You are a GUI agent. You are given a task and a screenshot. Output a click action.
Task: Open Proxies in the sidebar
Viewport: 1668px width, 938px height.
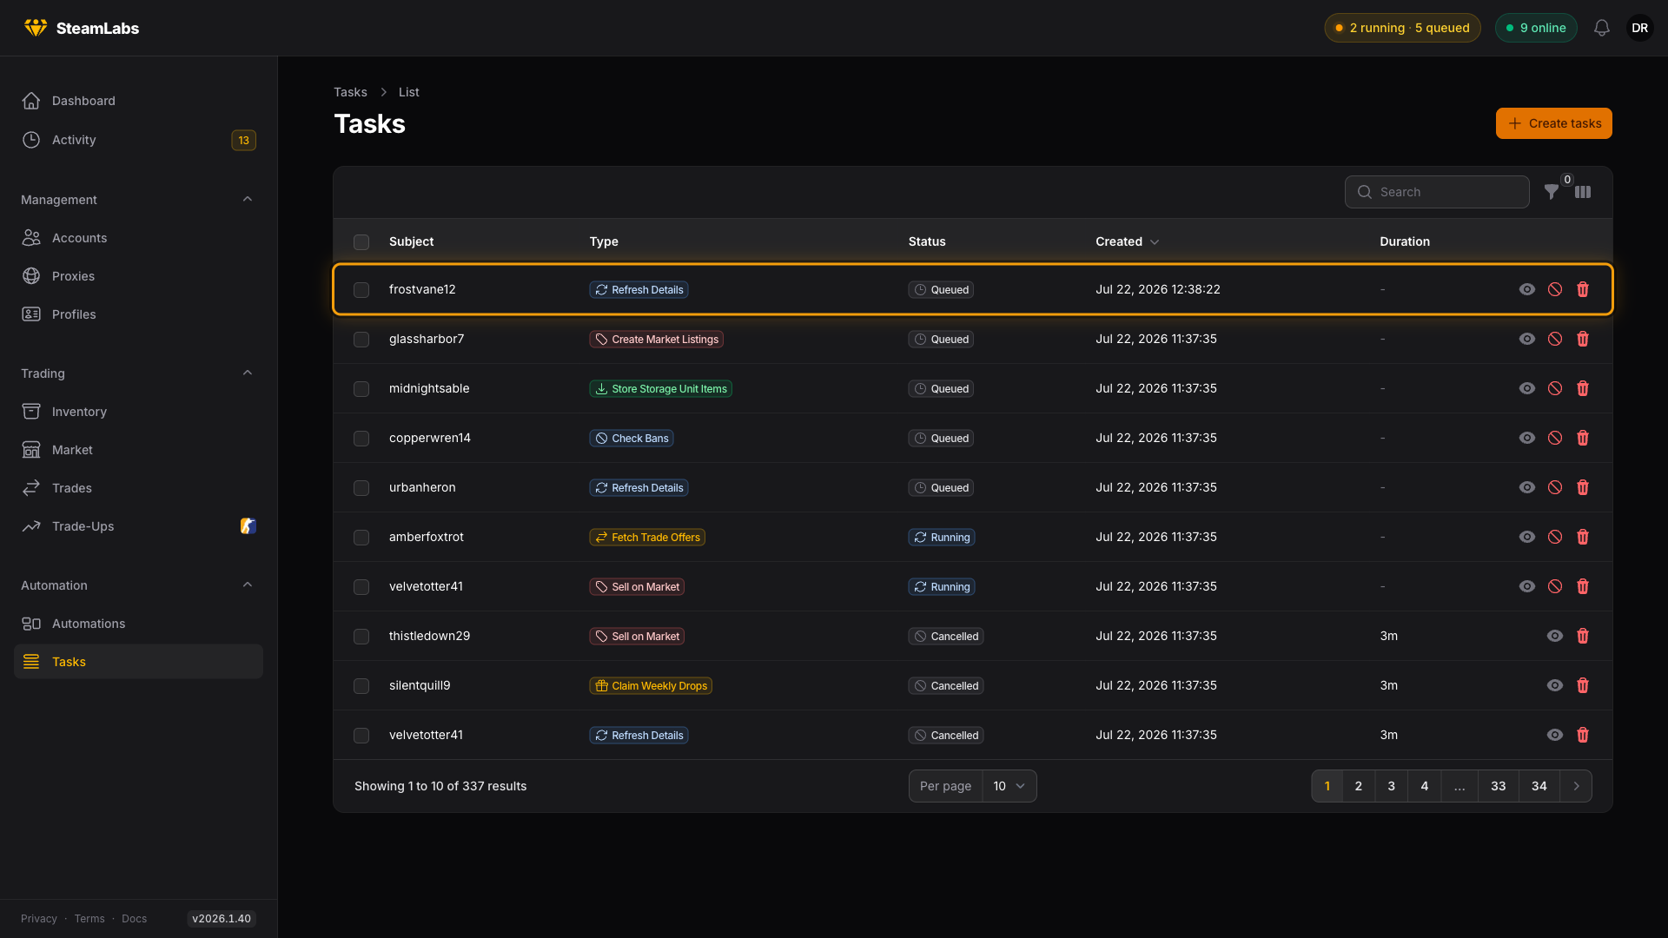138,276
